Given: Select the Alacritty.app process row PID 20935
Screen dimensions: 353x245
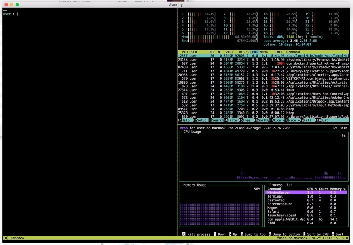Looking at the screenshot, I should [x=263, y=75].
